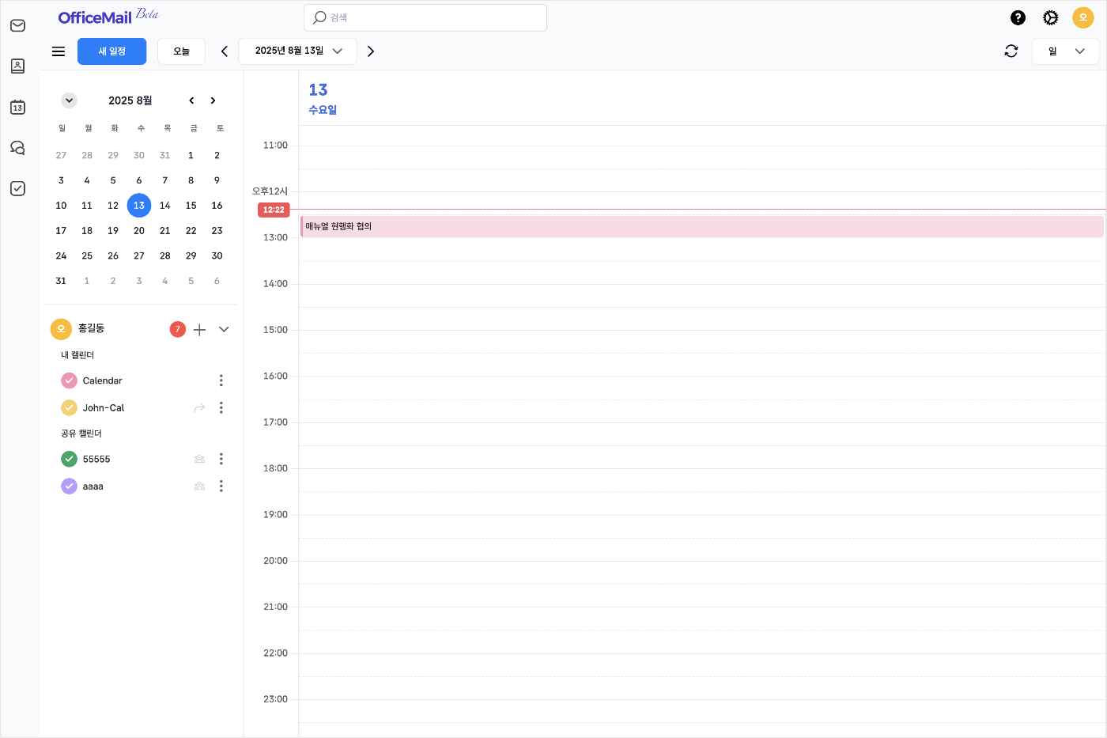Open the 매뉴얼 현행화 협의 event
Image resolution: width=1107 pixels, height=738 pixels.
click(702, 226)
